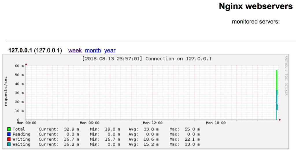The image size is (296, 151).
Task: Select the red Writing legend swatch
Action: (9, 139)
